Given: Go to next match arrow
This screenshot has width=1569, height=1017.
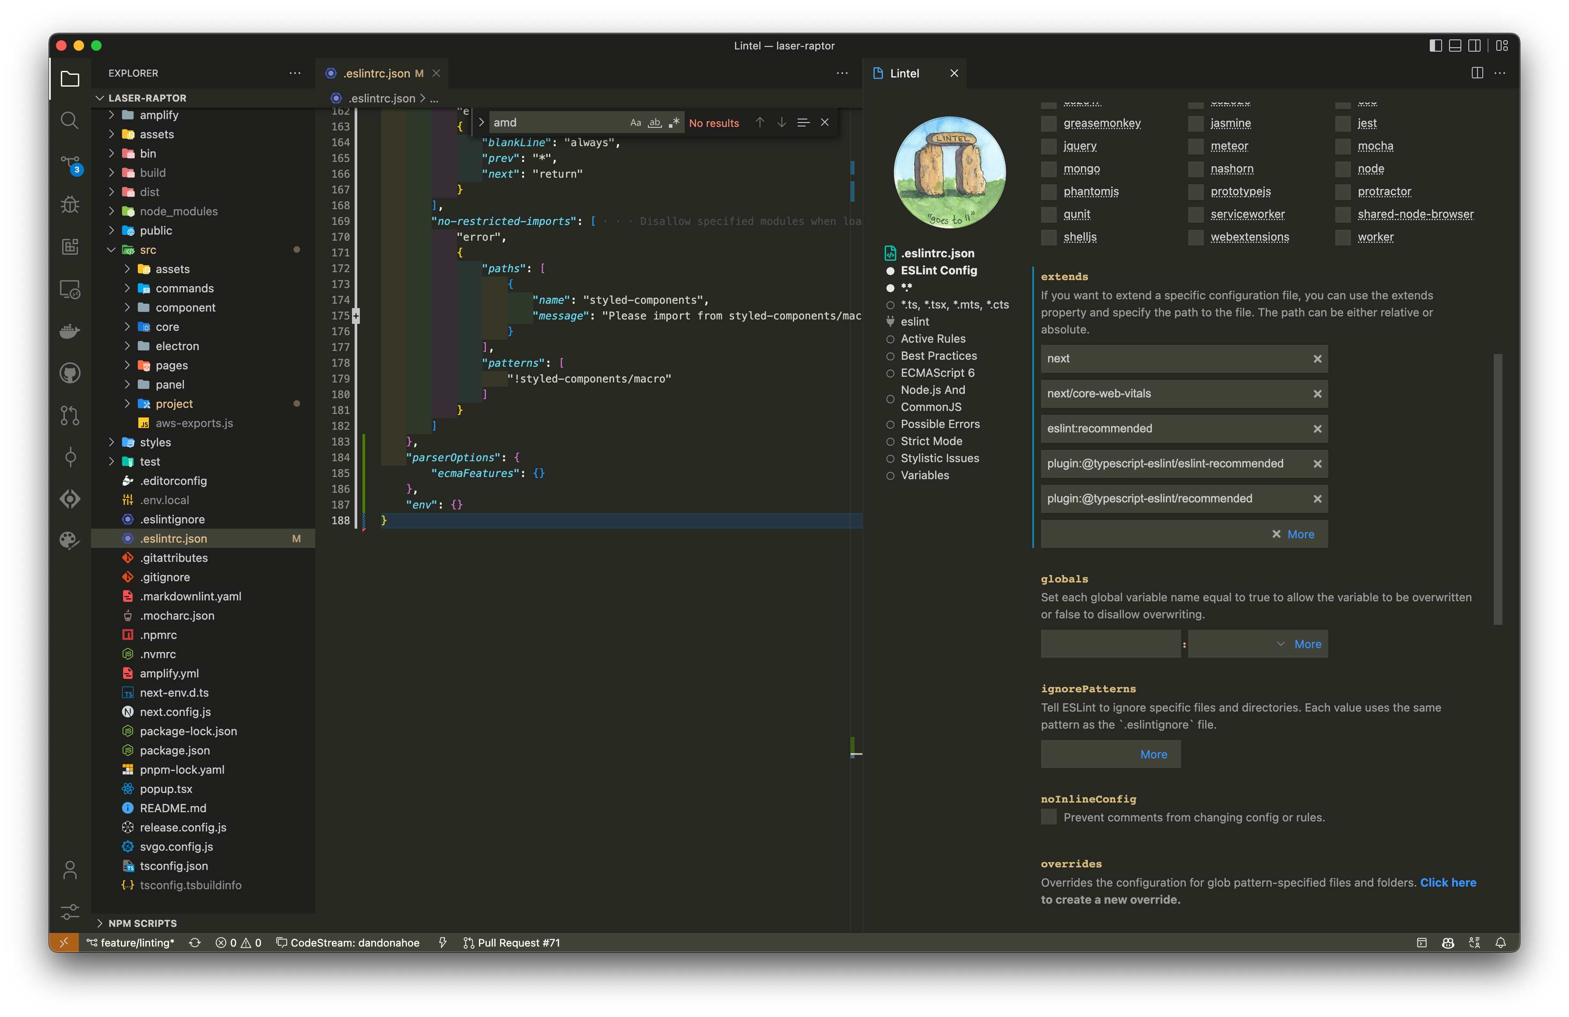Looking at the screenshot, I should (781, 123).
